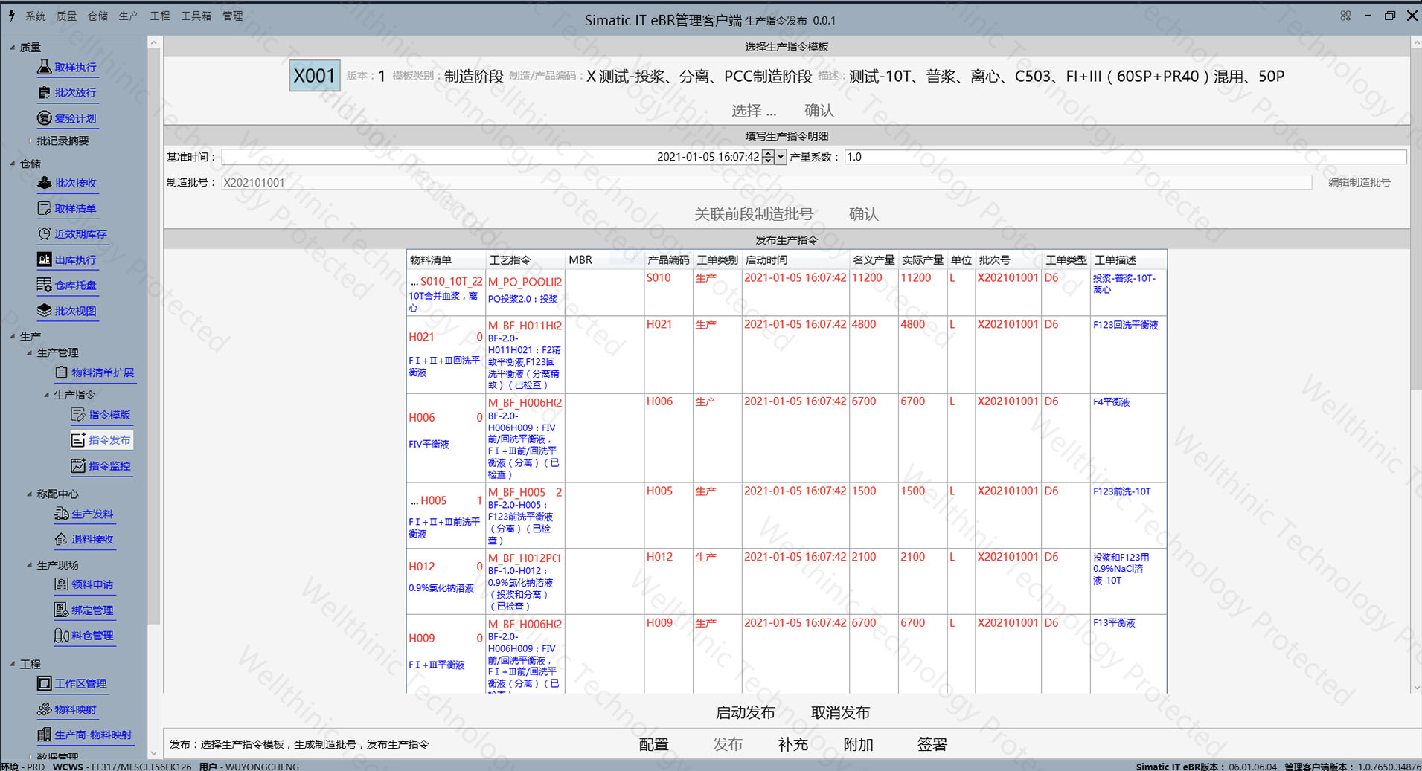Viewport: 1422px width, 771px height.
Task: Open the 系统 menu
Action: click(x=35, y=16)
